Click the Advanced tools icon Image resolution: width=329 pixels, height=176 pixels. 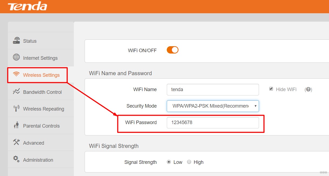click(x=16, y=142)
